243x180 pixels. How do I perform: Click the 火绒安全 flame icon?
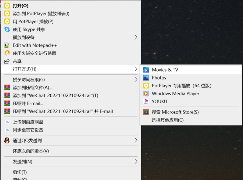(x=6, y=53)
